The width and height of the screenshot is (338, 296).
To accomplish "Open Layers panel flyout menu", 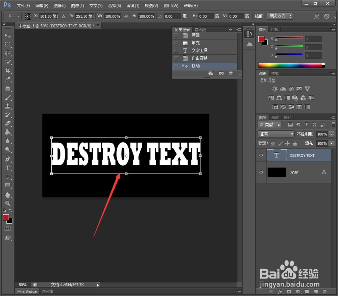I will [333, 117].
